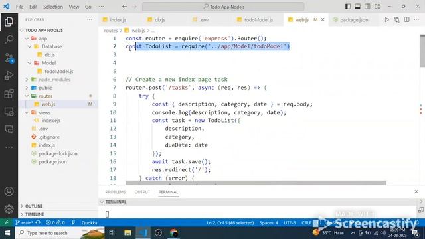This screenshot has height=239, width=425.
Task: Open the Run and Debug view
Action: pos(9,76)
